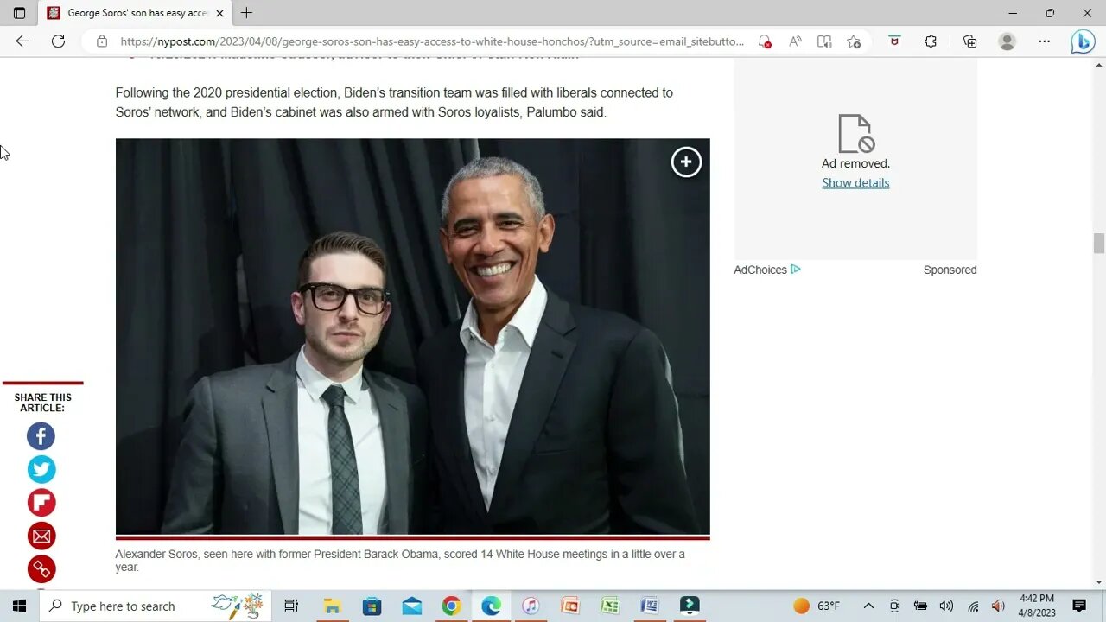
Task: Open clock showing 4:42 PM
Action: (x=1037, y=605)
